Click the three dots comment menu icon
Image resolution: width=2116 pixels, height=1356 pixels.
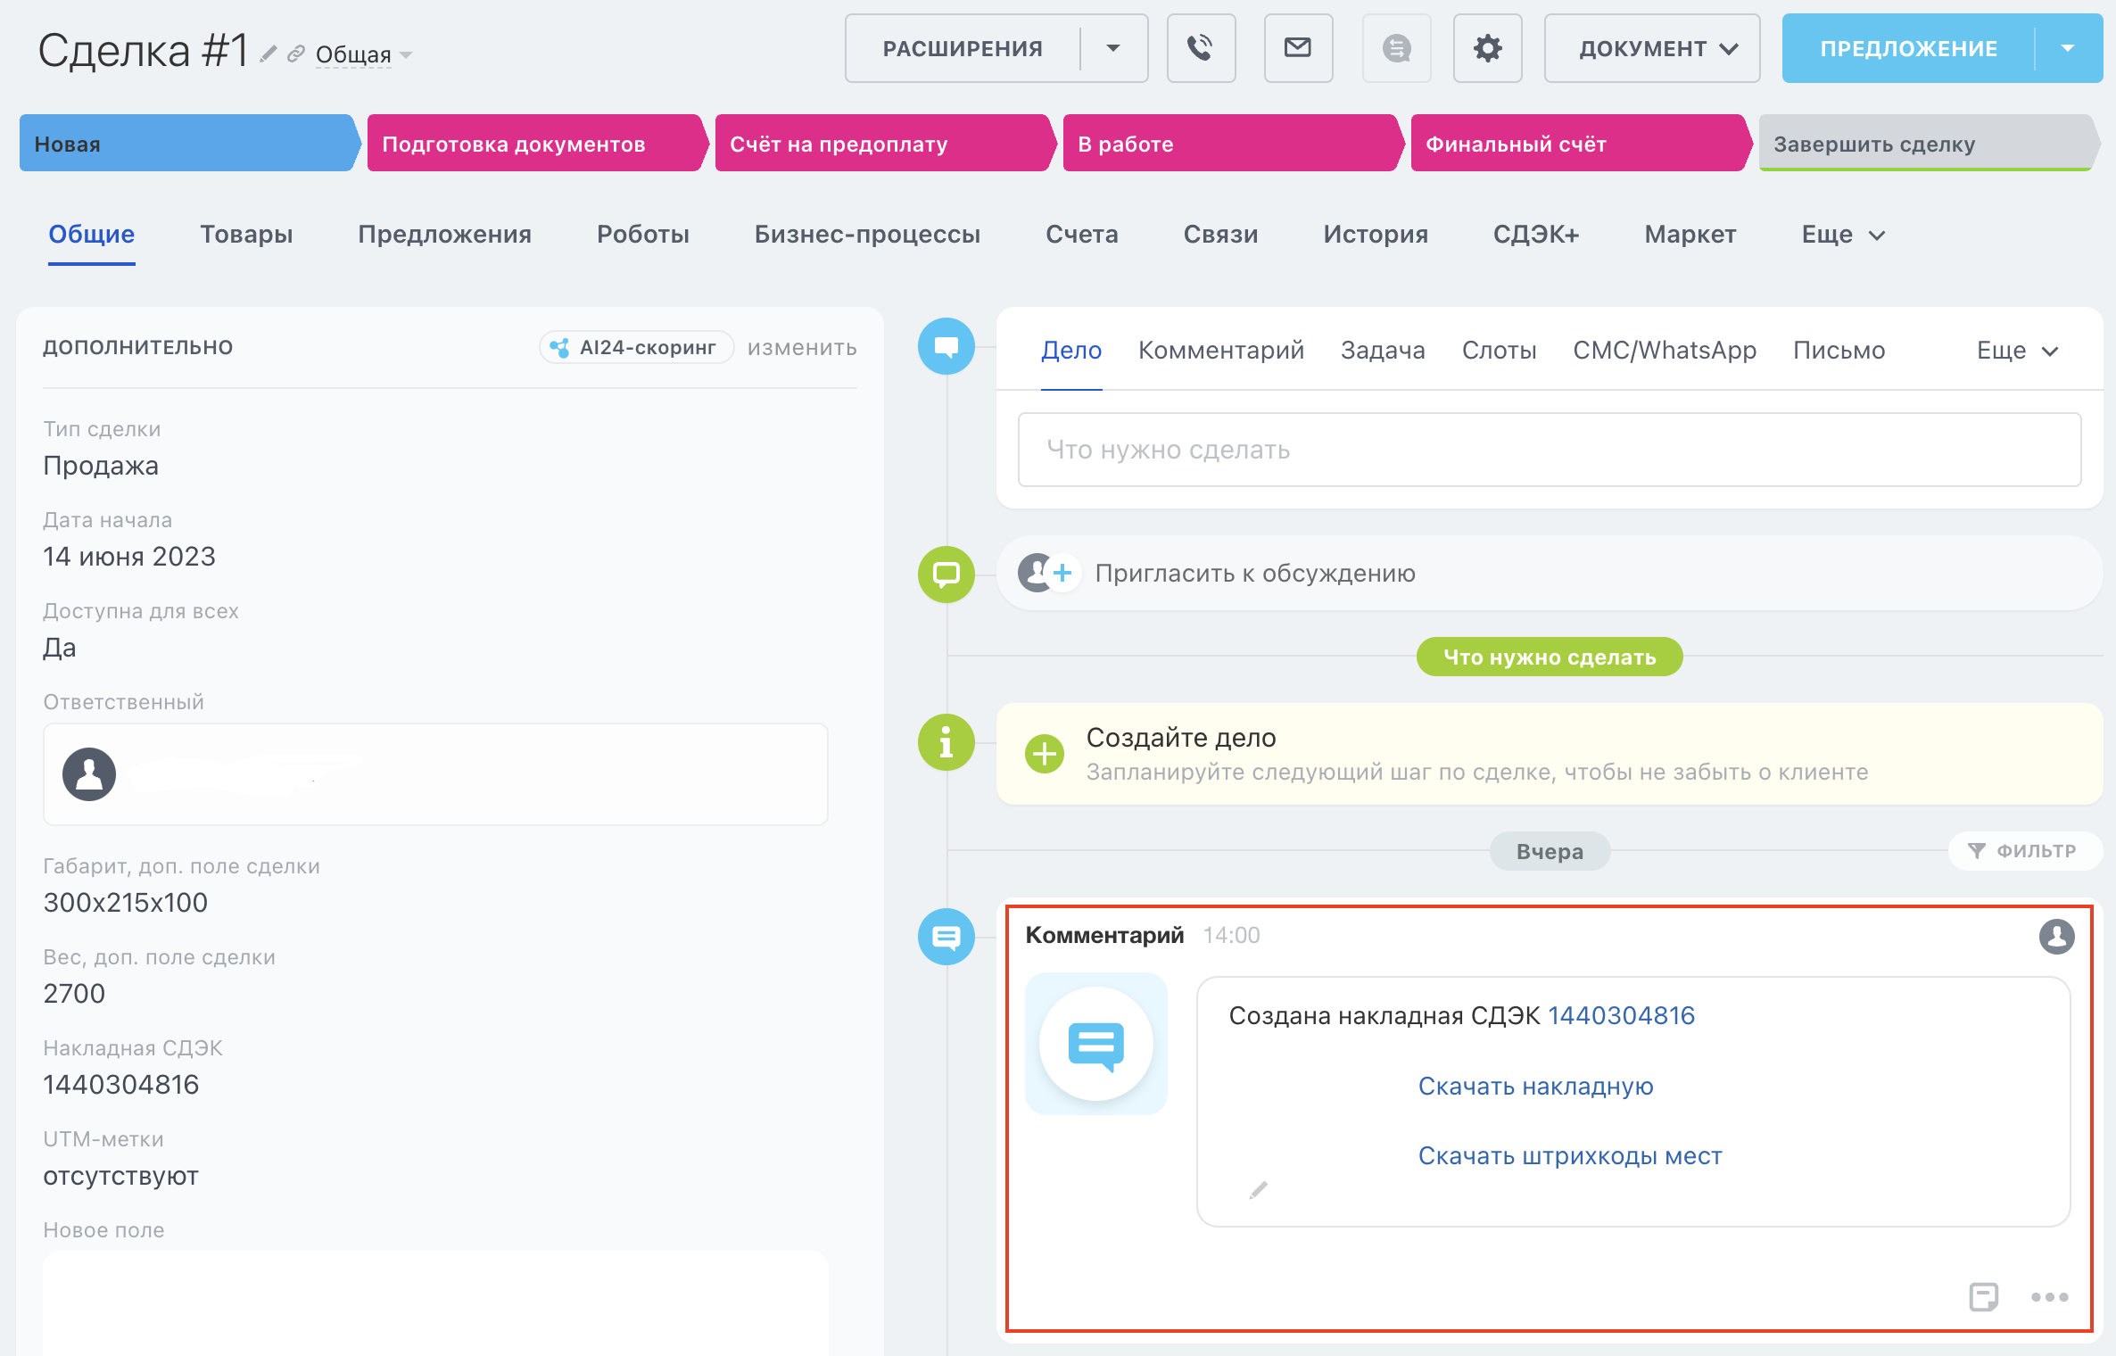2049,1297
